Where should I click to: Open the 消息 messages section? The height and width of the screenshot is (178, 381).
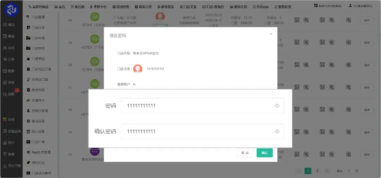pos(9,94)
